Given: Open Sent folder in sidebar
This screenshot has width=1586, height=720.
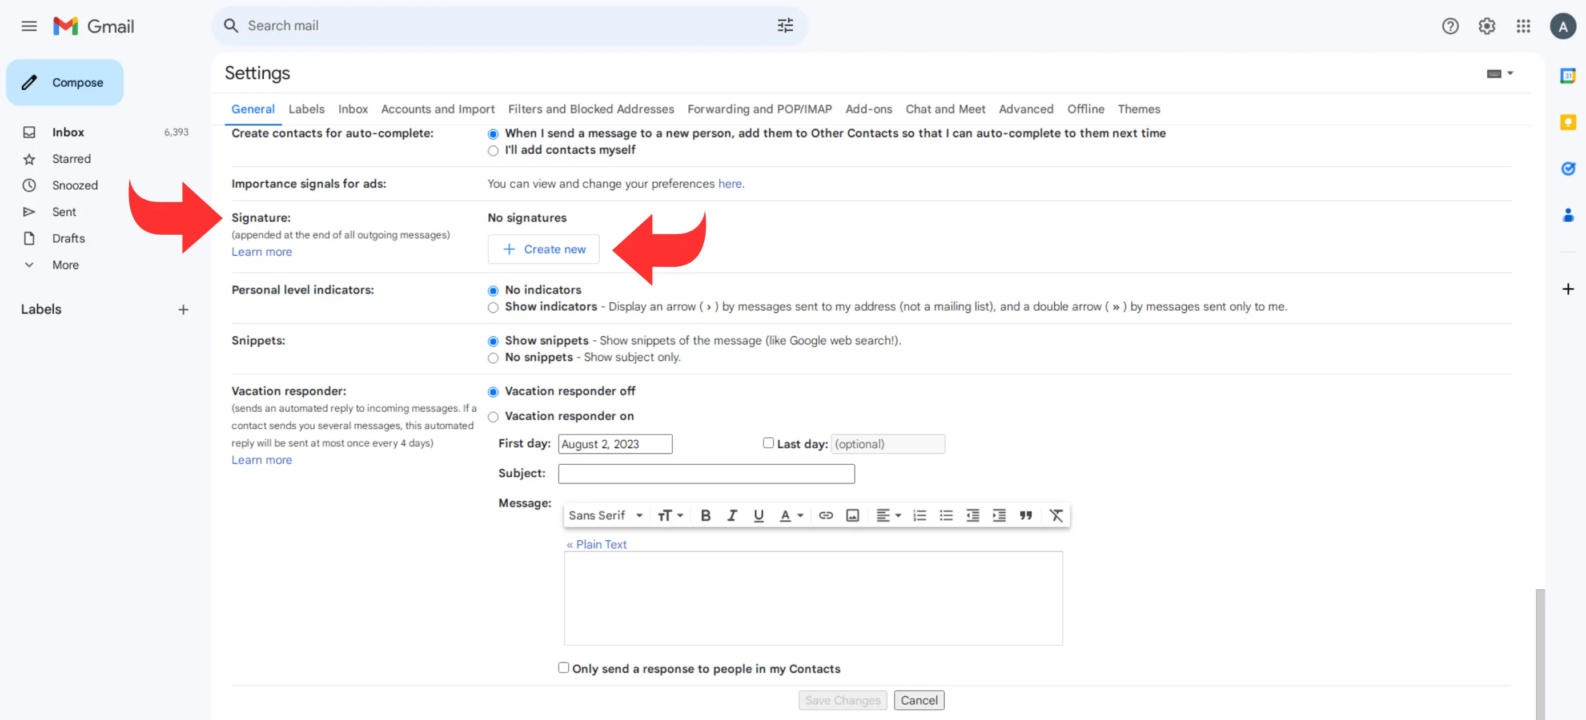Looking at the screenshot, I should (x=64, y=212).
